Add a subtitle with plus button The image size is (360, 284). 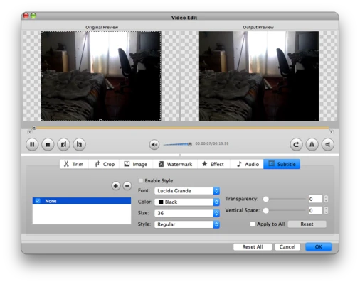click(116, 186)
